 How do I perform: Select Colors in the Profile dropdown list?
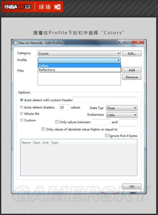coord(79,66)
